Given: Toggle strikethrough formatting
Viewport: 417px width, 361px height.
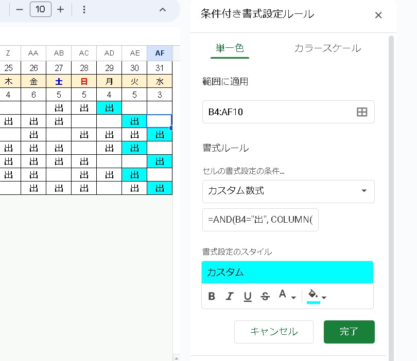Looking at the screenshot, I should click(x=265, y=296).
